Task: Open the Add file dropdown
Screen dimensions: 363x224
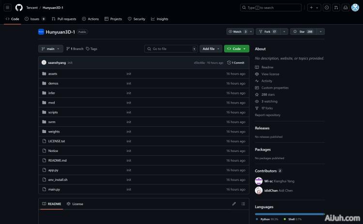Action: (211, 49)
